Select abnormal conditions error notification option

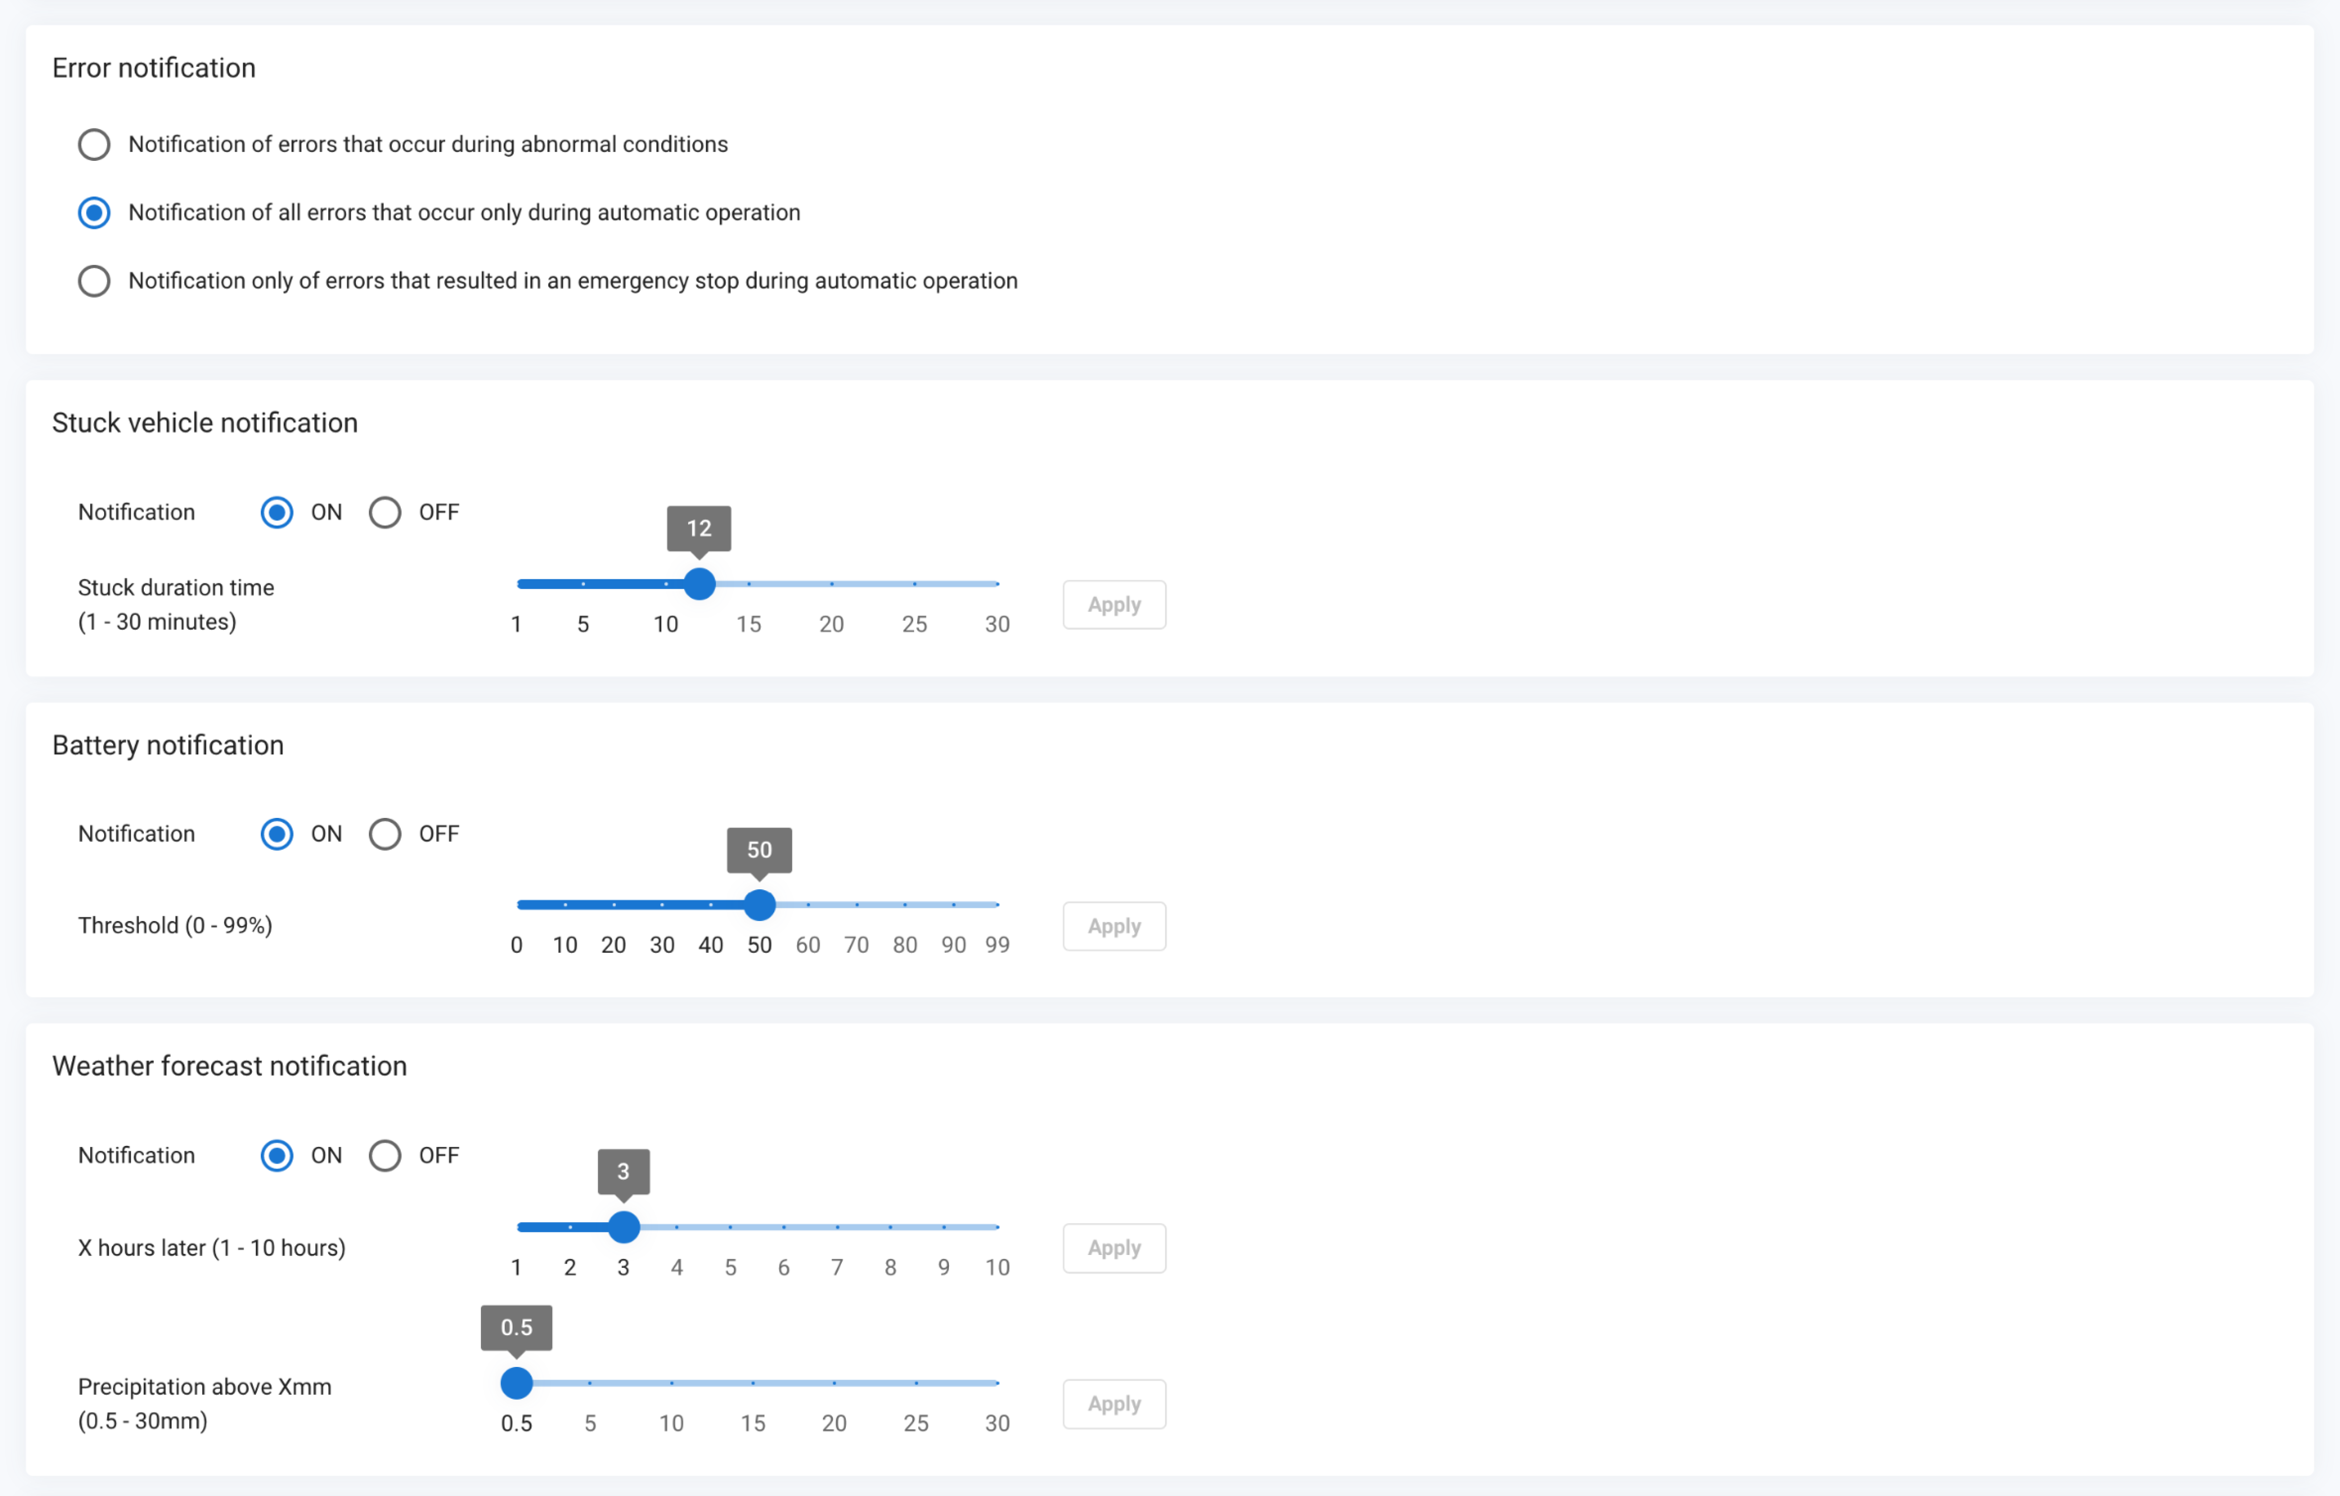pyautogui.click(x=94, y=145)
